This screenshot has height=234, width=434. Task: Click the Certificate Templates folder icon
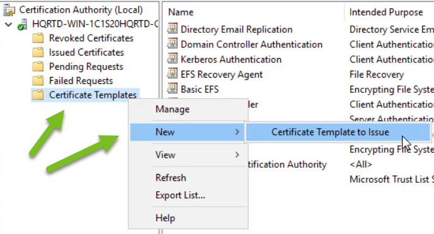click(x=38, y=95)
